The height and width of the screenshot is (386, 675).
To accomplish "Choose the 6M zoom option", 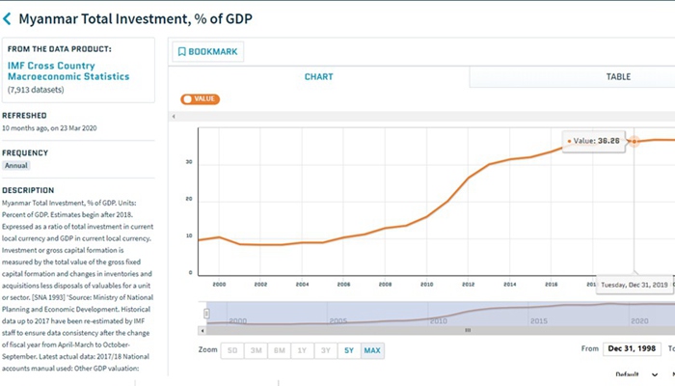I will [x=279, y=350].
